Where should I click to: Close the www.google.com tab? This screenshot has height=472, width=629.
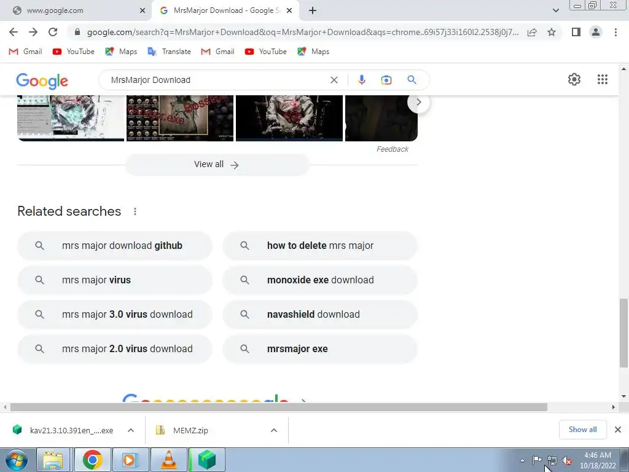[x=143, y=10]
